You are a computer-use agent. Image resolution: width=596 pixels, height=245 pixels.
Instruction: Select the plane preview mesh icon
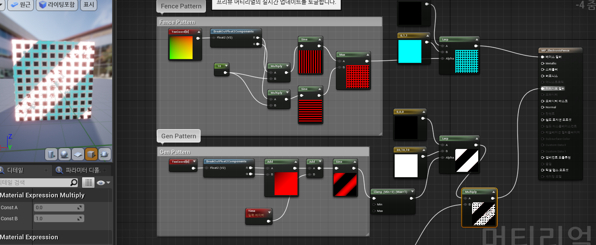(x=78, y=154)
